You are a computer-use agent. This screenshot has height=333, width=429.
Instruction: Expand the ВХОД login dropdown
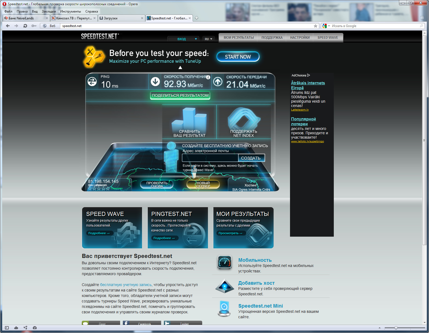pos(183,39)
